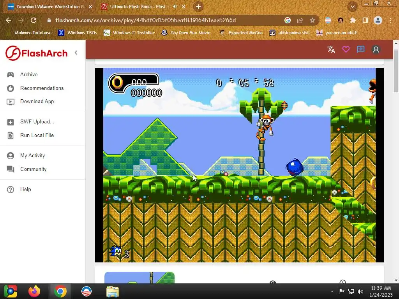The image size is (399, 299).
Task: Launch Firefox from the taskbar
Action: point(34,291)
